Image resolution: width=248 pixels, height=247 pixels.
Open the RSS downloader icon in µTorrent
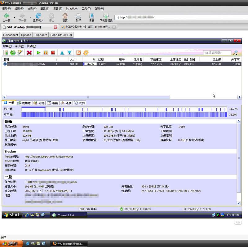(x=79, y=53)
